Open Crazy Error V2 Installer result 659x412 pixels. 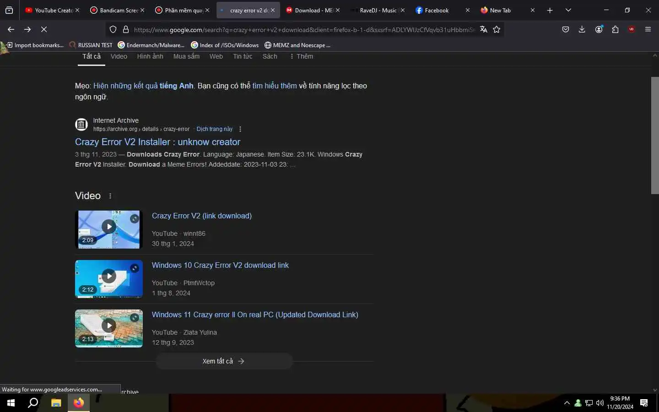click(x=157, y=142)
